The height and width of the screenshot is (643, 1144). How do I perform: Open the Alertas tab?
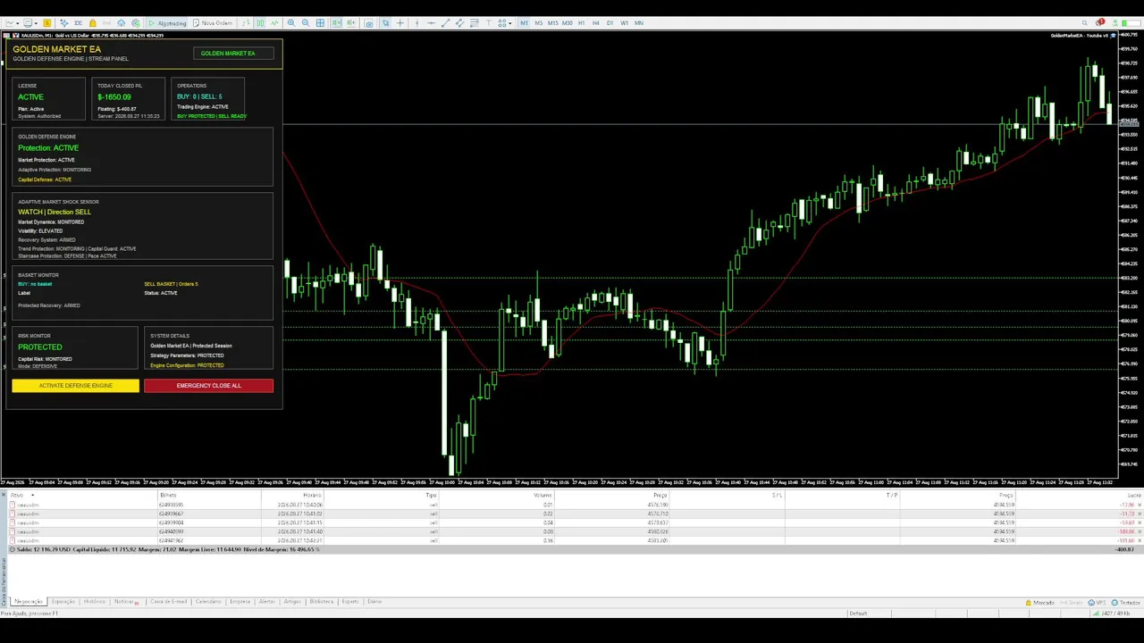pyautogui.click(x=267, y=602)
